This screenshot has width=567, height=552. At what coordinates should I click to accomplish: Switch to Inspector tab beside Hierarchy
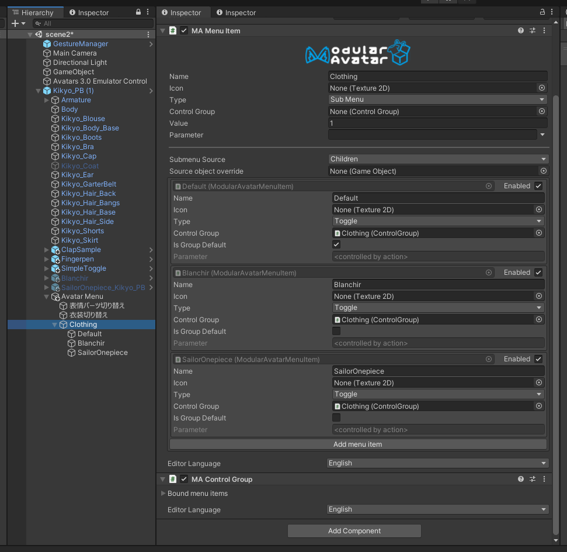pyautogui.click(x=89, y=13)
